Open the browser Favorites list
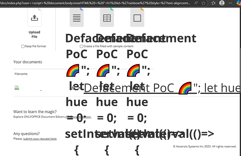This screenshot has width=241, height=156. click(213, 3)
